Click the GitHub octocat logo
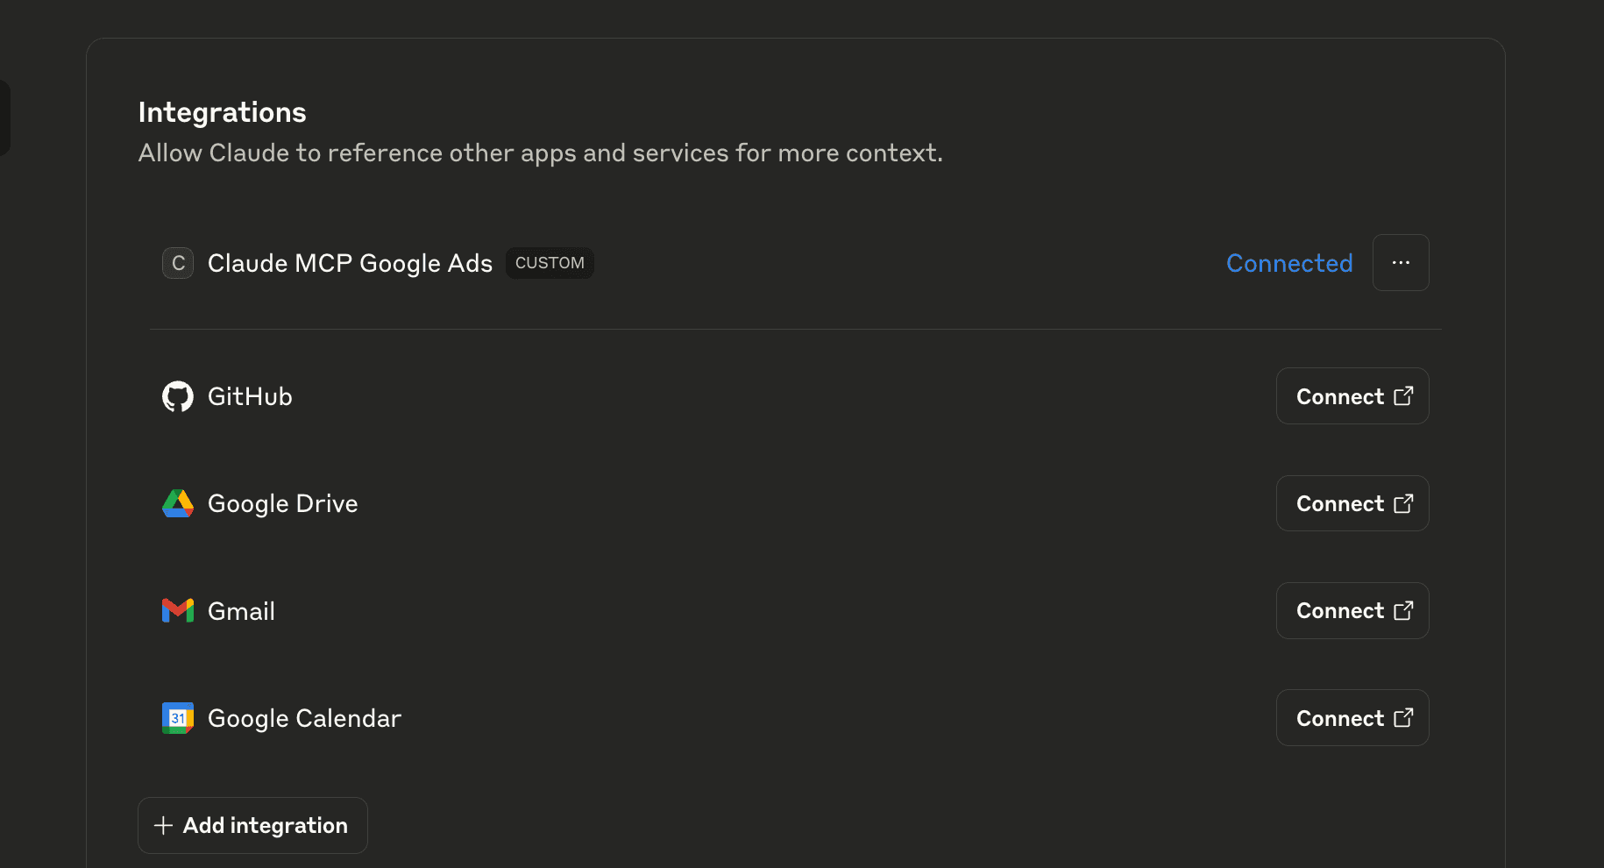This screenshot has width=1604, height=868. (x=178, y=396)
